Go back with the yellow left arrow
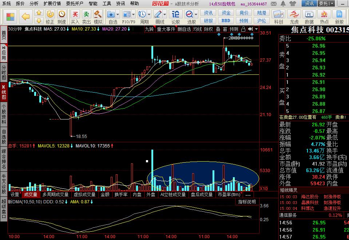This screenshot has height=240, width=349. [26, 17]
